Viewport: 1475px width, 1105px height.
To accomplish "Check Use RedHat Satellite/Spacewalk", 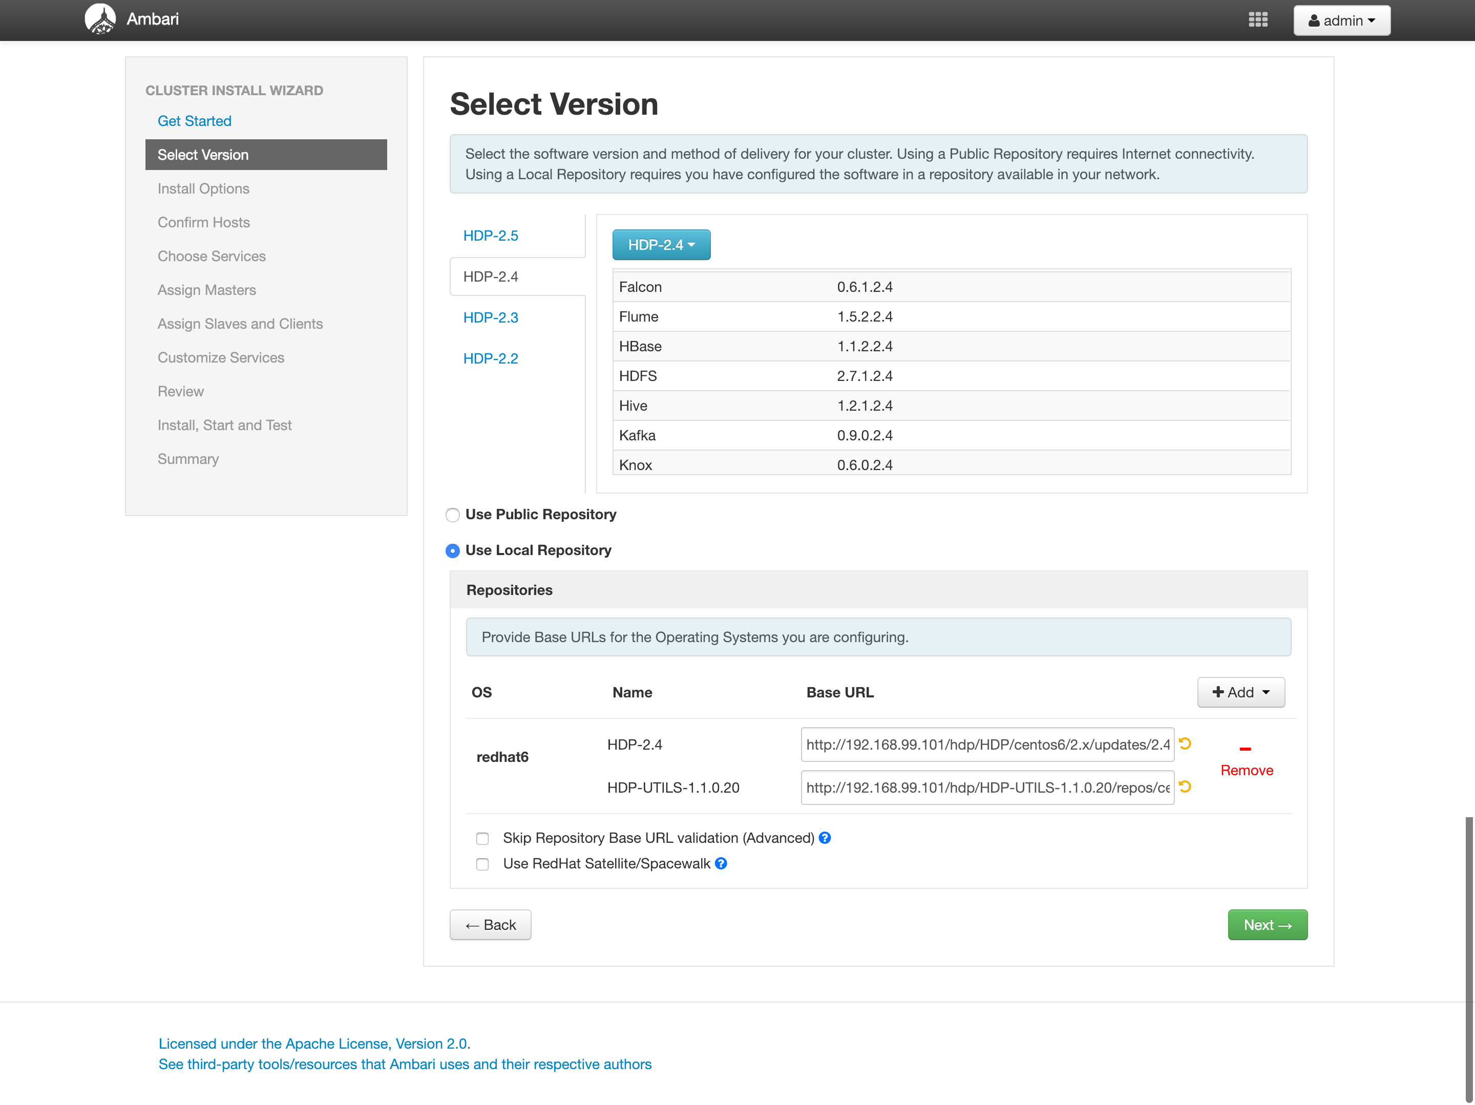I will pos(482,864).
